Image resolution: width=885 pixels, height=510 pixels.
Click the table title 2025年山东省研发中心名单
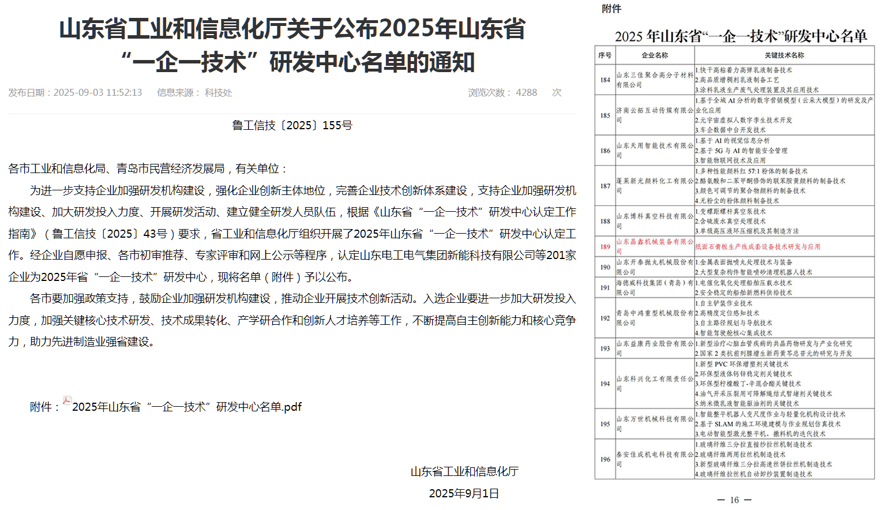tap(741, 36)
